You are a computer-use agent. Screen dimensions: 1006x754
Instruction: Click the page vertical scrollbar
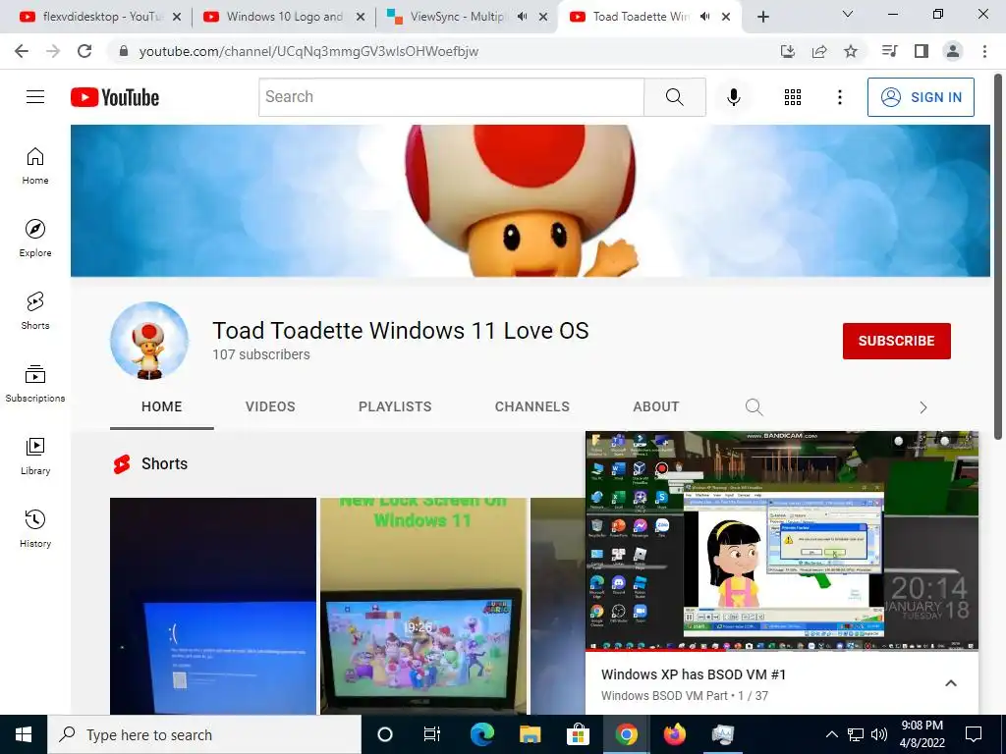(998, 256)
